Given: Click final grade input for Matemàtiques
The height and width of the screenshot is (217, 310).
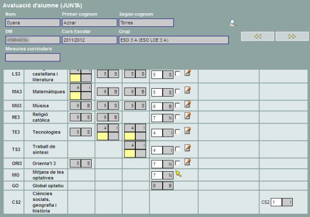Looking at the screenshot, I should click(157, 93).
